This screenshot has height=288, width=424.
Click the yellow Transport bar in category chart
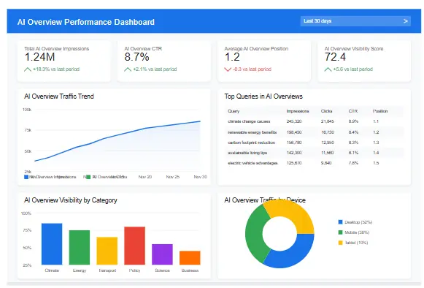[107, 251]
